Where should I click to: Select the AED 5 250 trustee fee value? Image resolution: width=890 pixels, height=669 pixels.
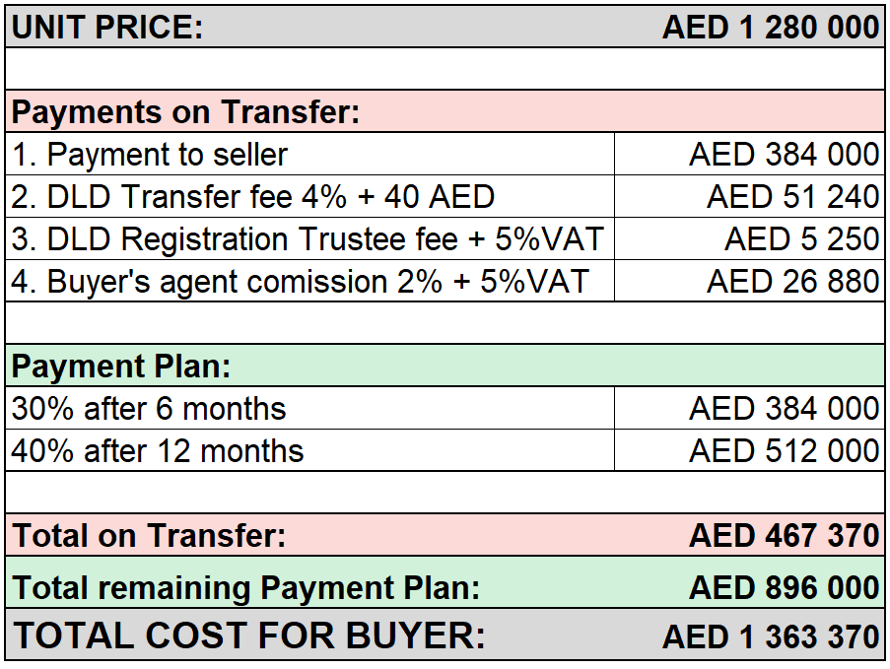(802, 238)
